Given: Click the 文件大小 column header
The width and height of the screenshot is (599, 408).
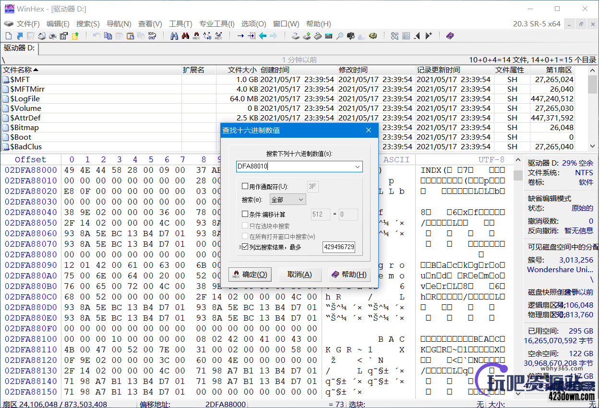Looking at the screenshot, I should point(238,70).
